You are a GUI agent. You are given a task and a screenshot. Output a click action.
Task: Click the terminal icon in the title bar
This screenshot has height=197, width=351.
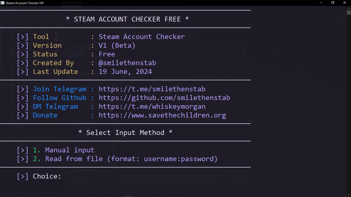pos(3,3)
